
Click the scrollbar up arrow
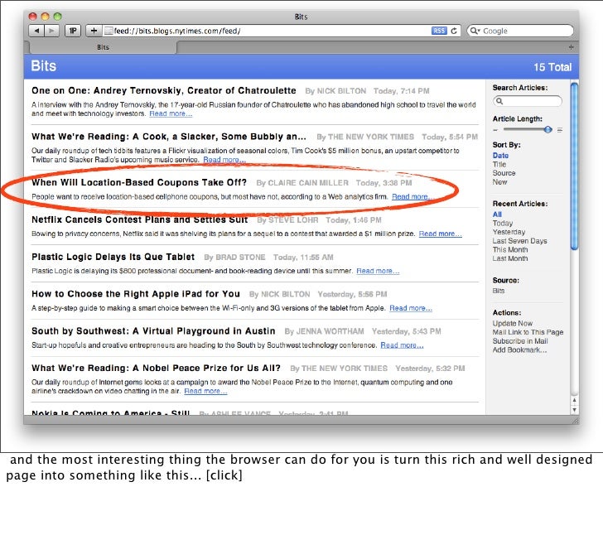coord(575,400)
